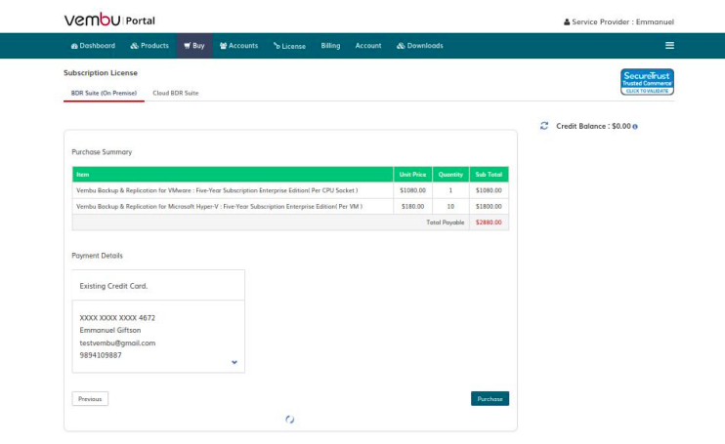
Task: Click the refresh credit balance icon
Action: (544, 126)
